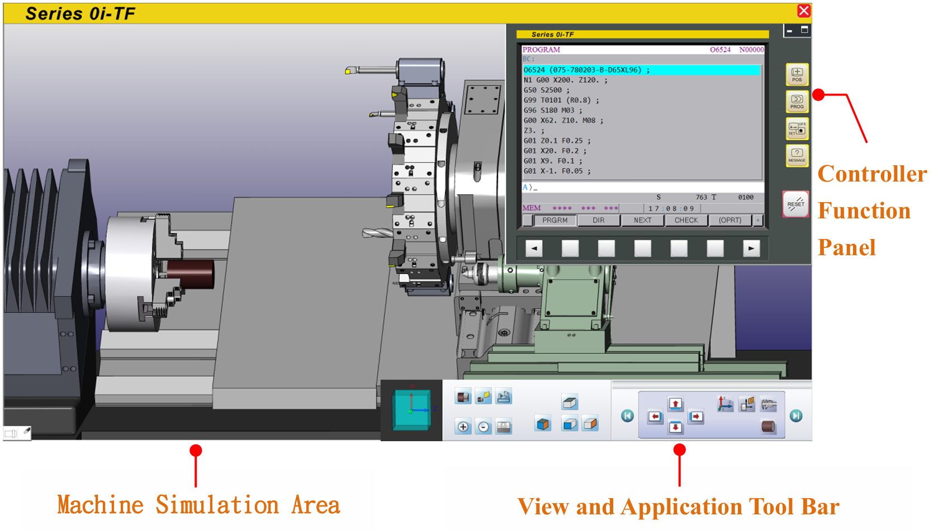Zoom in with the plus icon
Viewport: 938px width, 530px height.
[x=463, y=427]
